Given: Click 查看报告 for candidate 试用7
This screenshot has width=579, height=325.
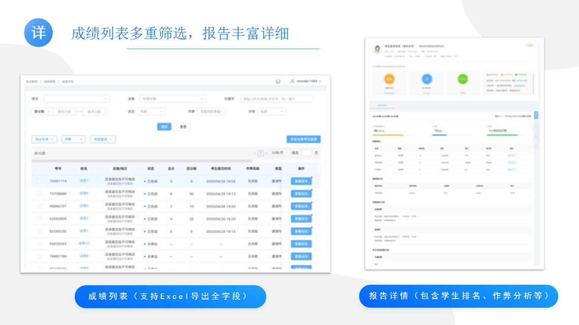Looking at the screenshot, I should (301, 181).
